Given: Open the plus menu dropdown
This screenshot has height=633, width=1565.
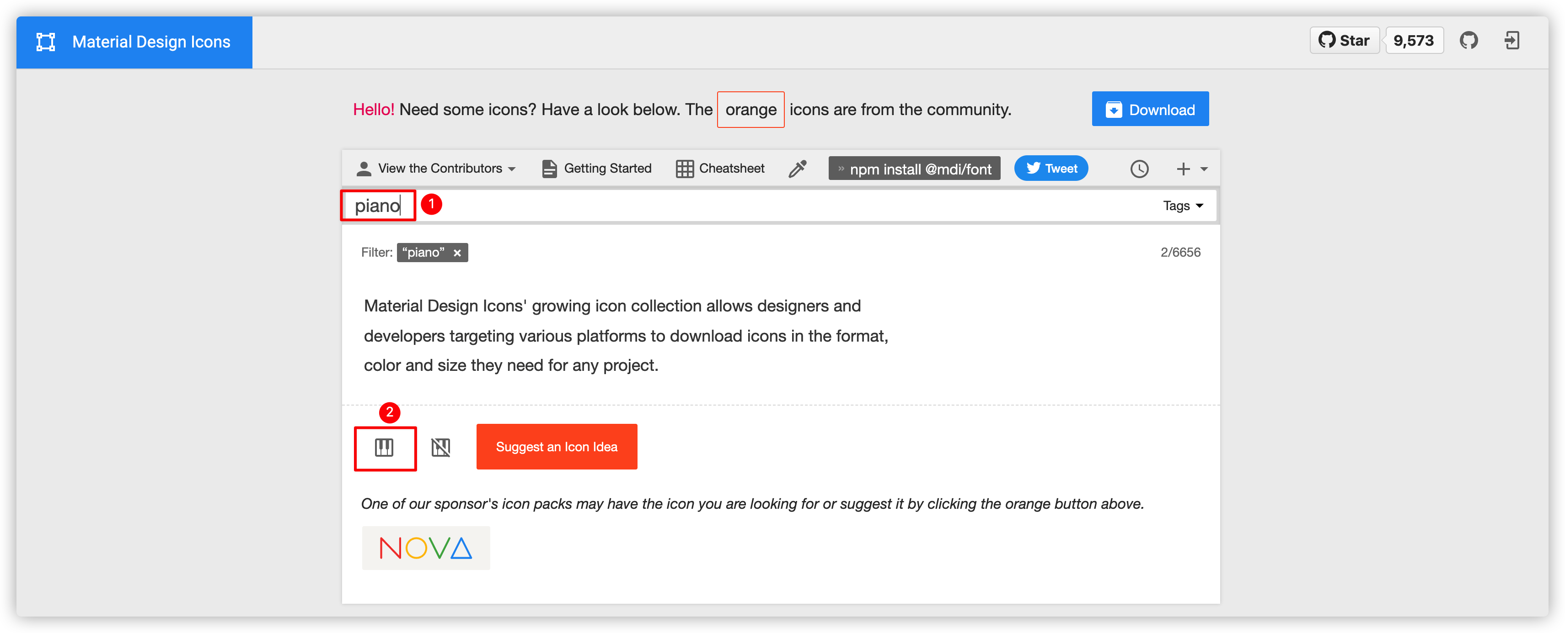Looking at the screenshot, I should (1191, 169).
